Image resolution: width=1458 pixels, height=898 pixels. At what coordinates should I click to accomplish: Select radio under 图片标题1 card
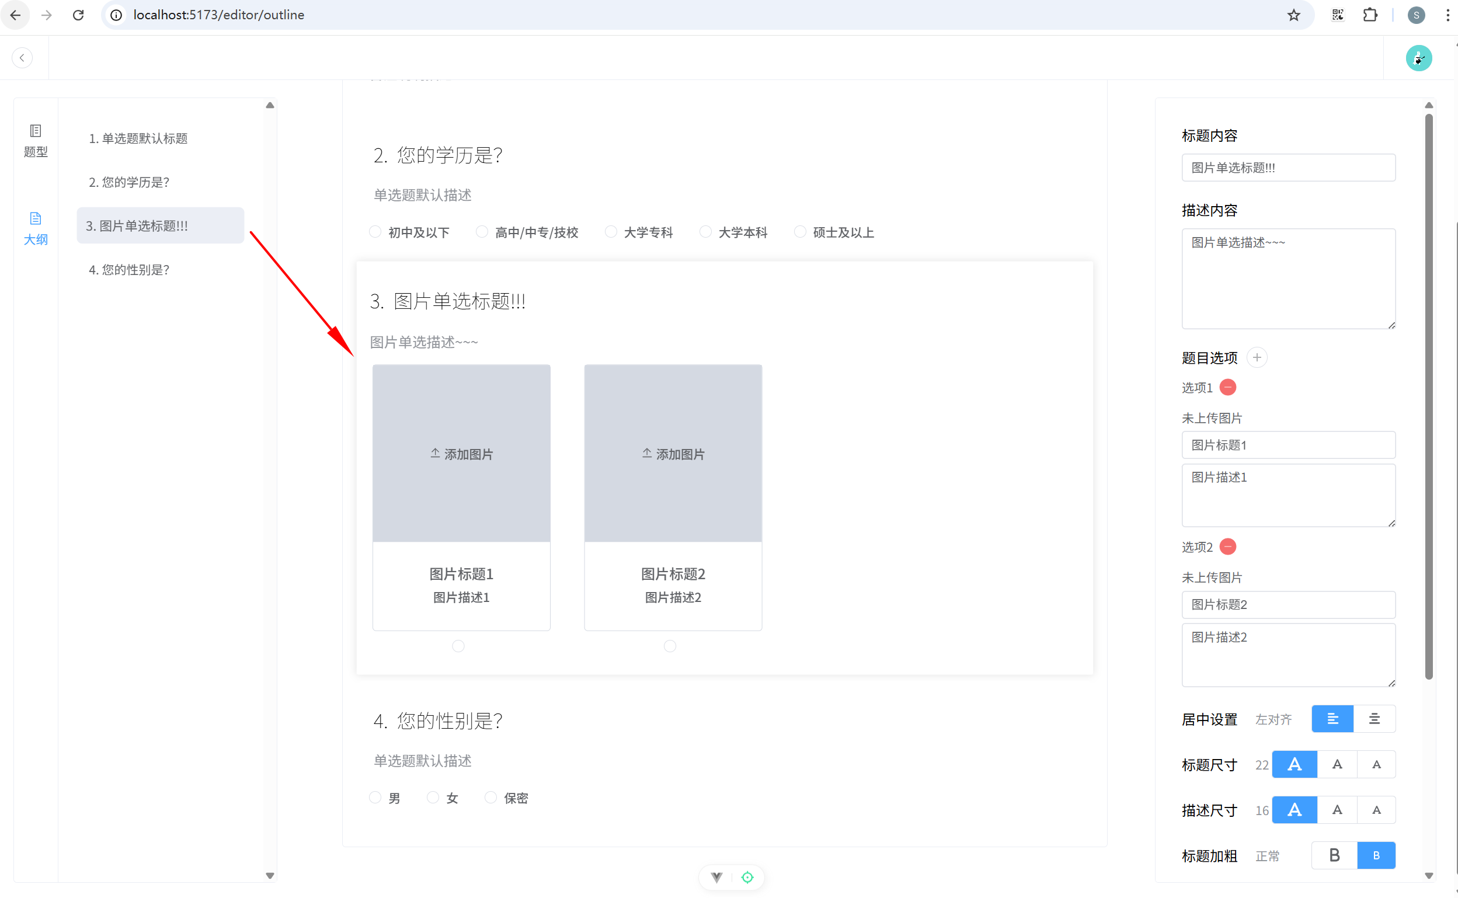tap(458, 646)
